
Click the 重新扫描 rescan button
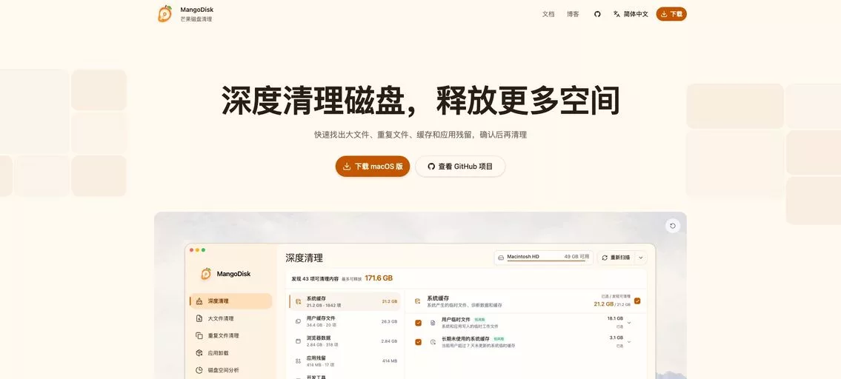[616, 258]
